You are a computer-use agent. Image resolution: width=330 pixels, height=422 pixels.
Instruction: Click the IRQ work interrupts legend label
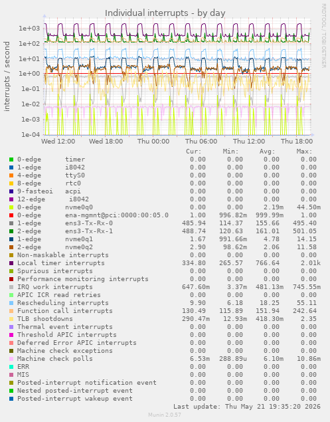(55, 287)
